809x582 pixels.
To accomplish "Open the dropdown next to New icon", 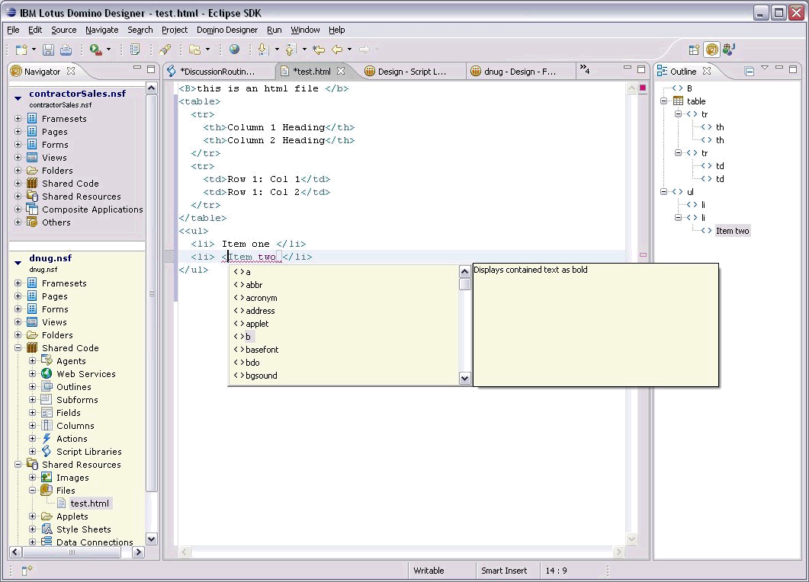I will (x=34, y=50).
